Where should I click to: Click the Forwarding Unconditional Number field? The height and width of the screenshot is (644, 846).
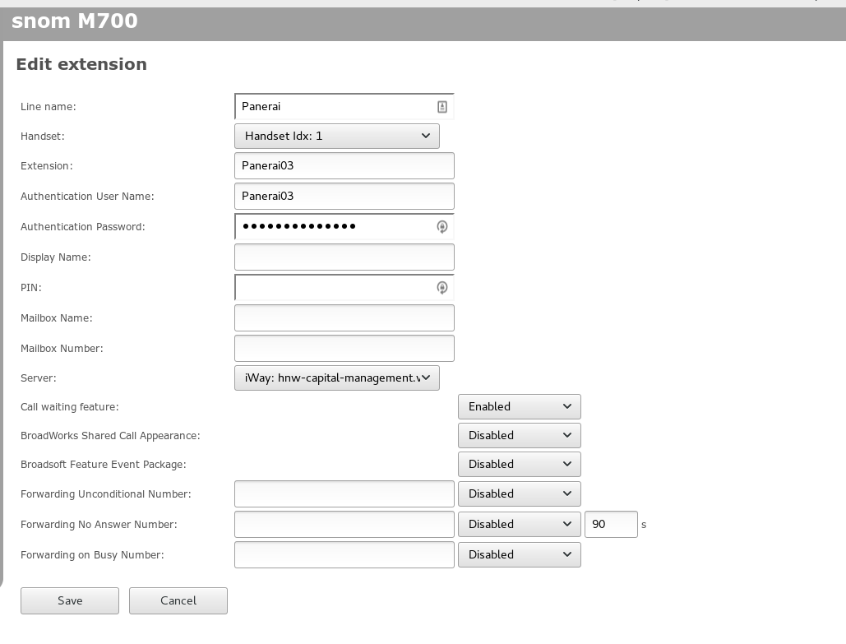(x=344, y=494)
